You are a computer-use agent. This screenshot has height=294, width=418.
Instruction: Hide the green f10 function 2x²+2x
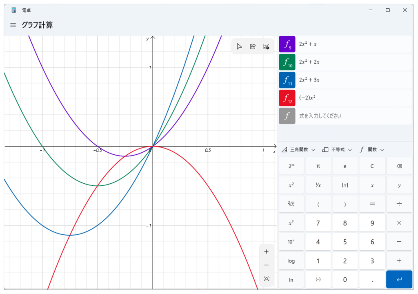pyautogui.click(x=287, y=62)
